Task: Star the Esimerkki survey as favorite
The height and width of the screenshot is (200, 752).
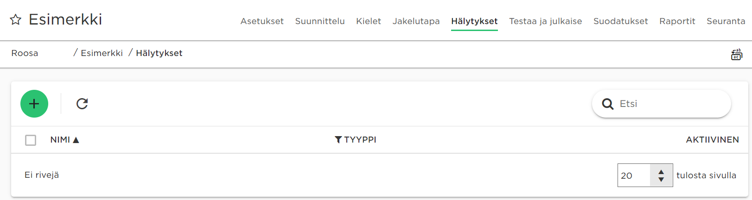Action: click(16, 20)
